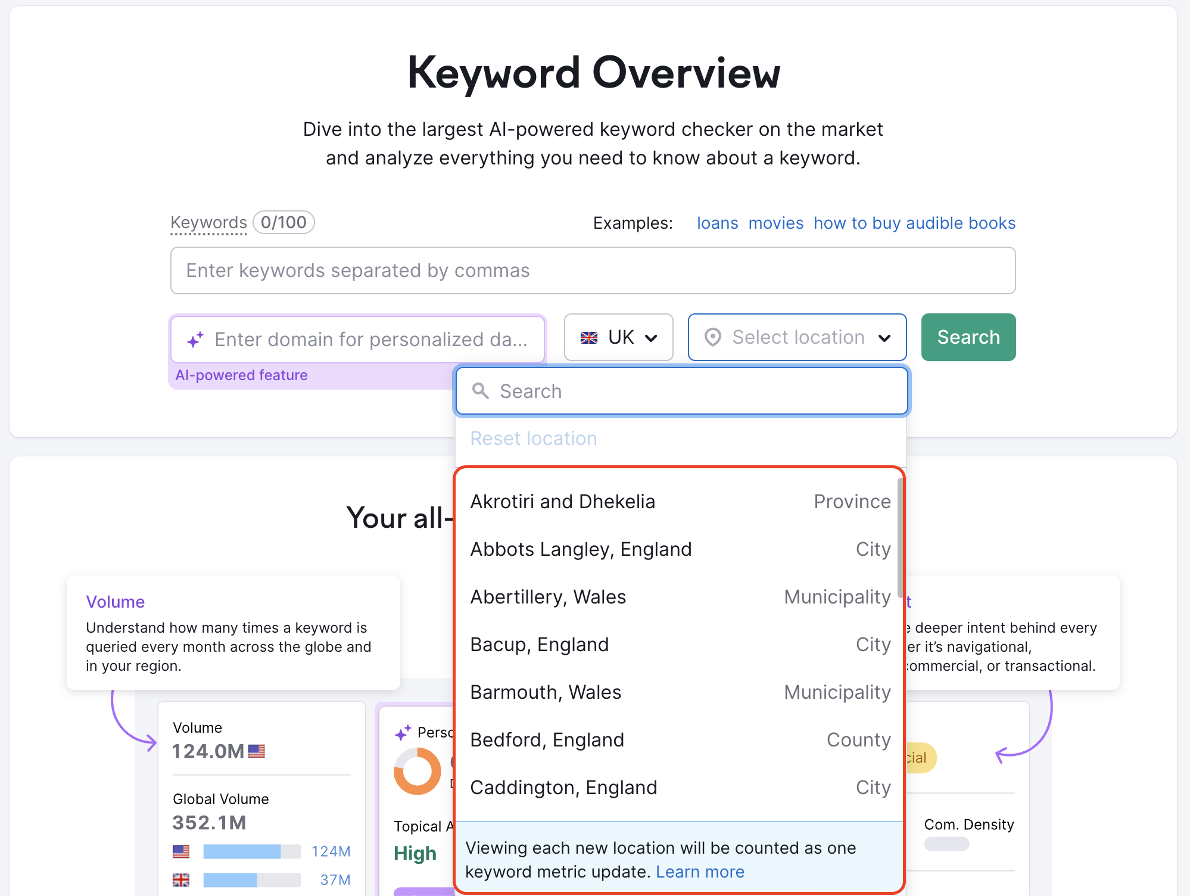Click the UK flag icon in the country selector
1190x896 pixels.
(588, 337)
